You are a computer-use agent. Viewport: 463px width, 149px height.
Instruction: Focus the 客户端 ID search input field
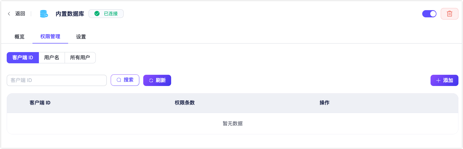coord(57,80)
